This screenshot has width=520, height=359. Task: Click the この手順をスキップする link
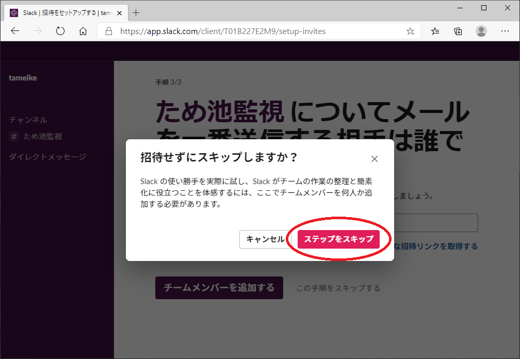[338, 288]
